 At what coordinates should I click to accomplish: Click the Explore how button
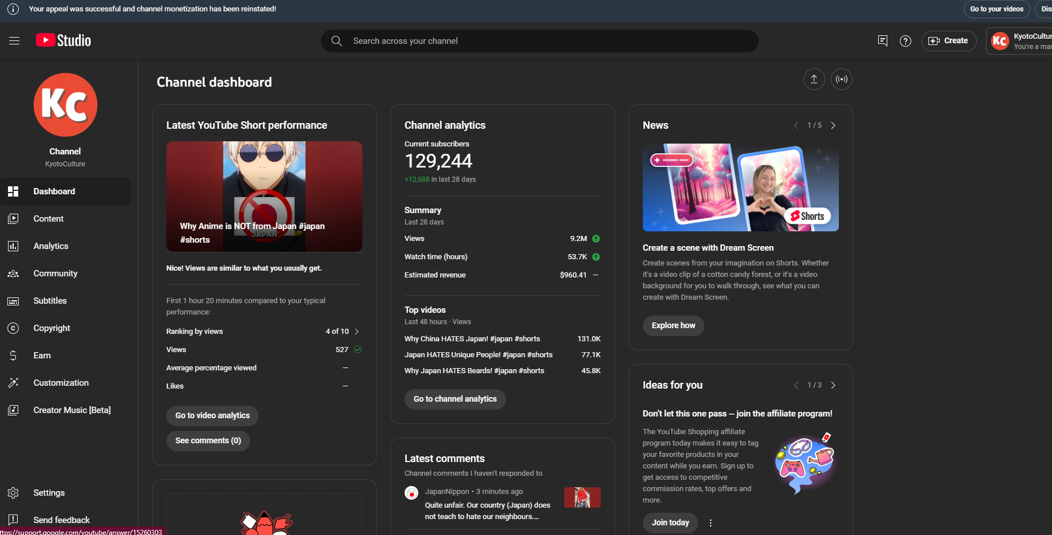[674, 325]
